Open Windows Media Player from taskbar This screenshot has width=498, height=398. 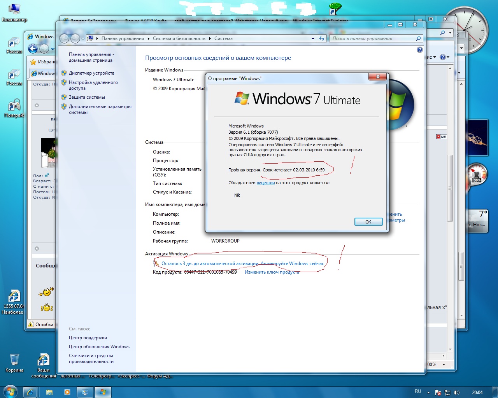(x=67, y=392)
